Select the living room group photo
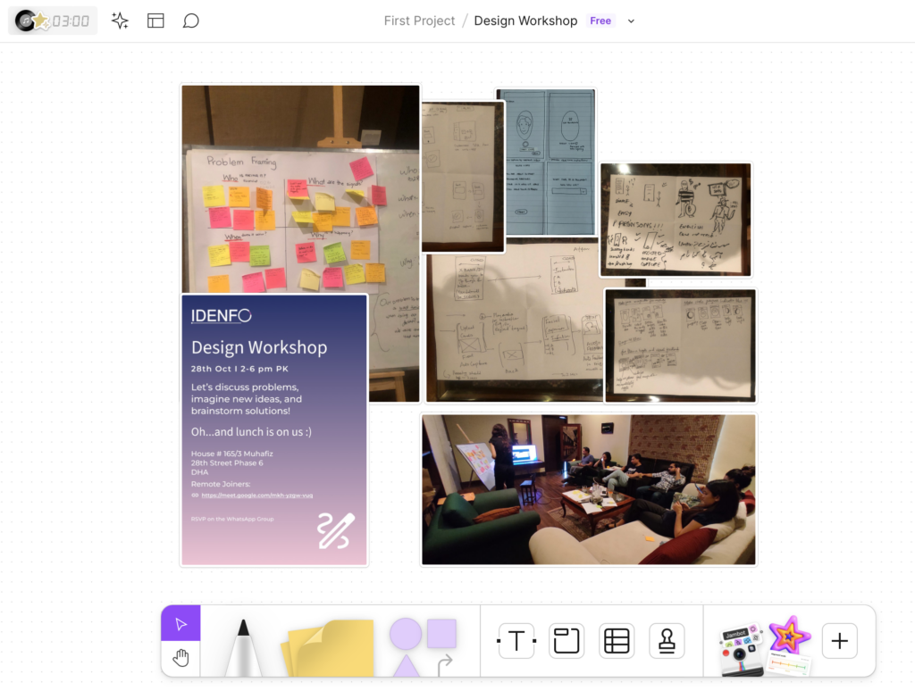 (x=588, y=489)
